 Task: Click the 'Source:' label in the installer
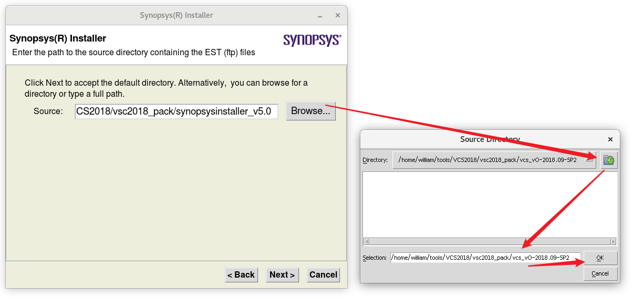[x=48, y=111]
